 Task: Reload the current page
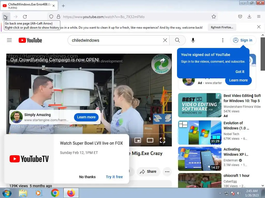(25, 17)
